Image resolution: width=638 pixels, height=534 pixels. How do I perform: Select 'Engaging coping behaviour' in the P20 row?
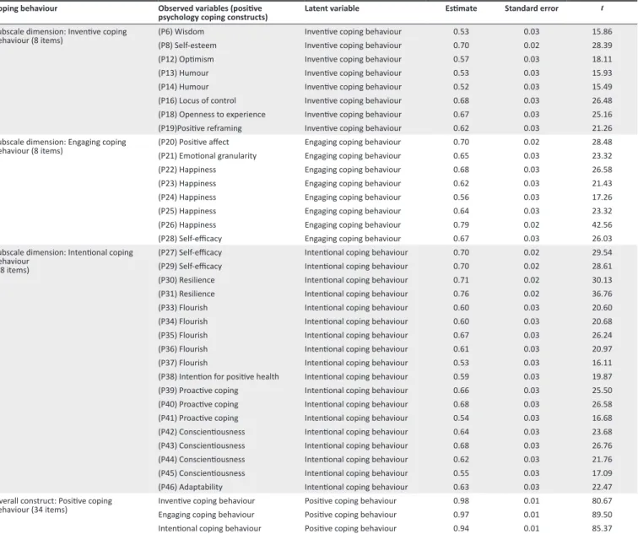[353, 142]
